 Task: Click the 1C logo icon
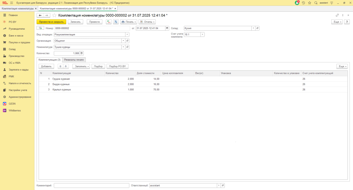(5, 3)
